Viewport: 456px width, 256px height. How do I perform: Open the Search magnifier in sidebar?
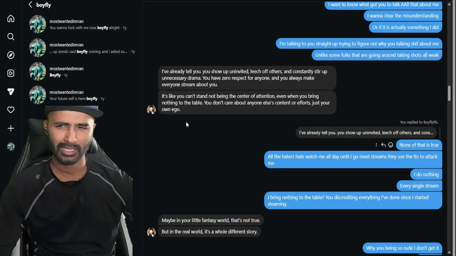point(11,37)
